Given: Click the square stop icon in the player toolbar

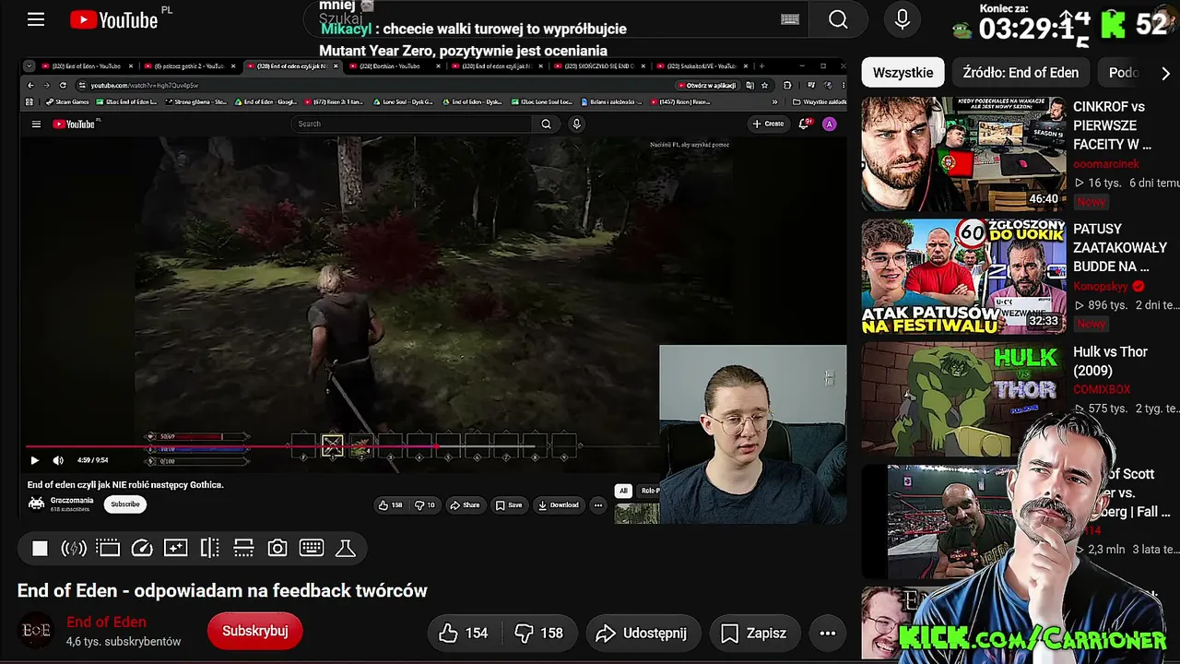Looking at the screenshot, I should (x=40, y=549).
